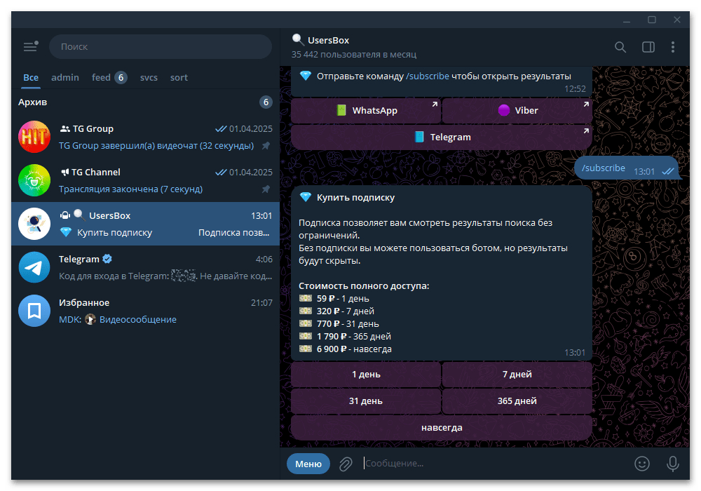Choose the 365 дней subscription button
701x491 pixels.
click(517, 401)
